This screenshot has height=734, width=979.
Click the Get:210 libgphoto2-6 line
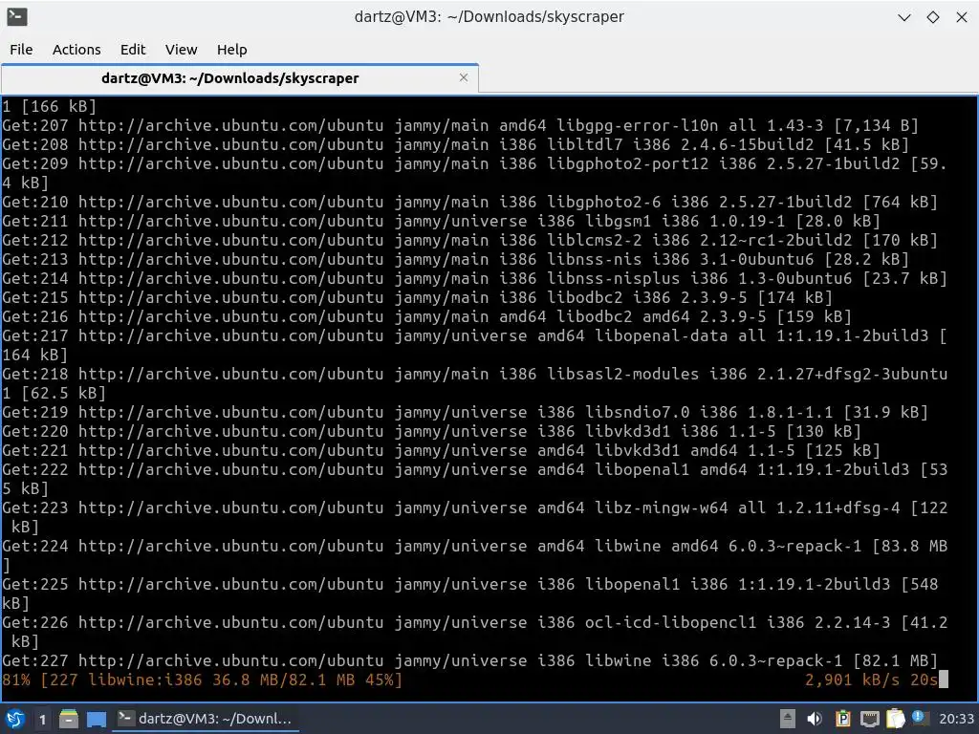[x=470, y=203]
